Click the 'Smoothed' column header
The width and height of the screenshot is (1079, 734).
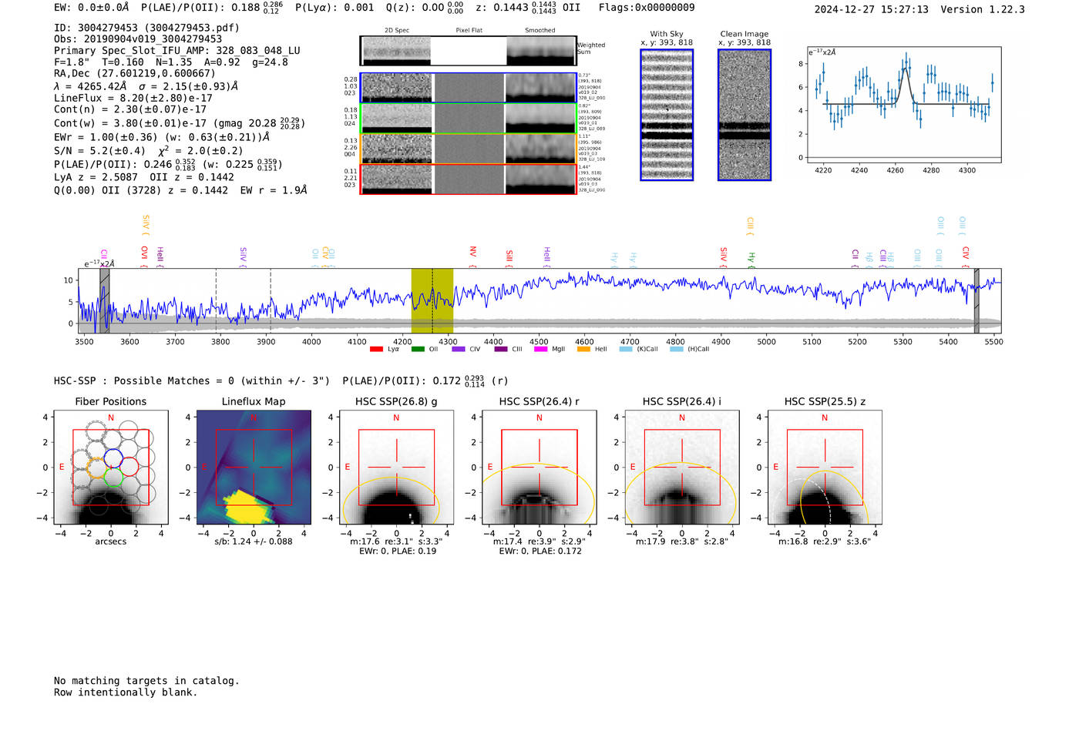(x=540, y=31)
